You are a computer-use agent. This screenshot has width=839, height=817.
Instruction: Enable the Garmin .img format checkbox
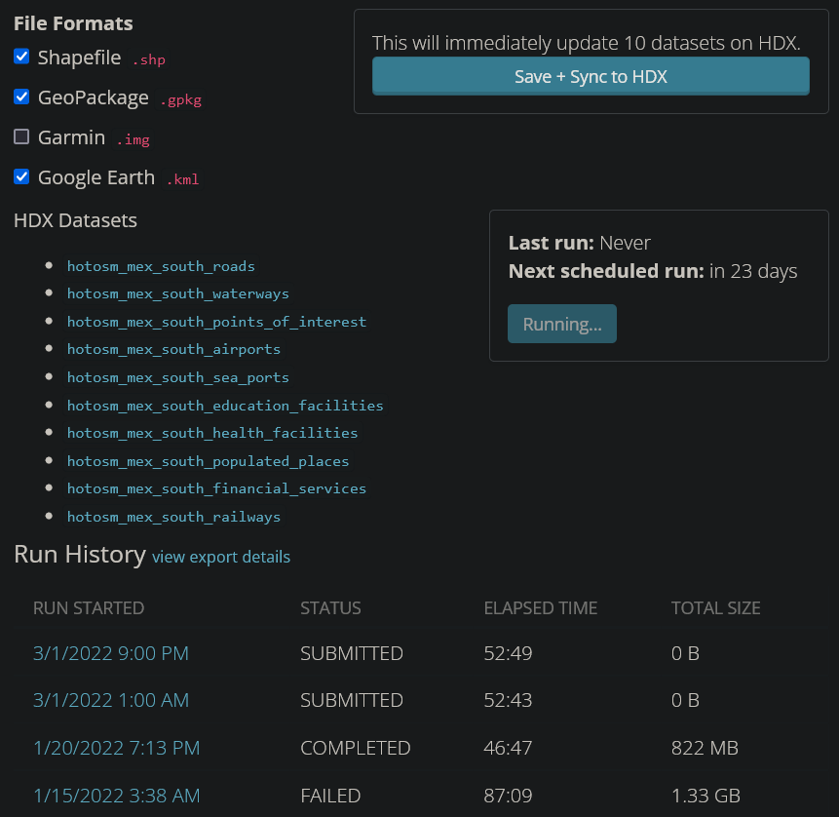[21, 136]
